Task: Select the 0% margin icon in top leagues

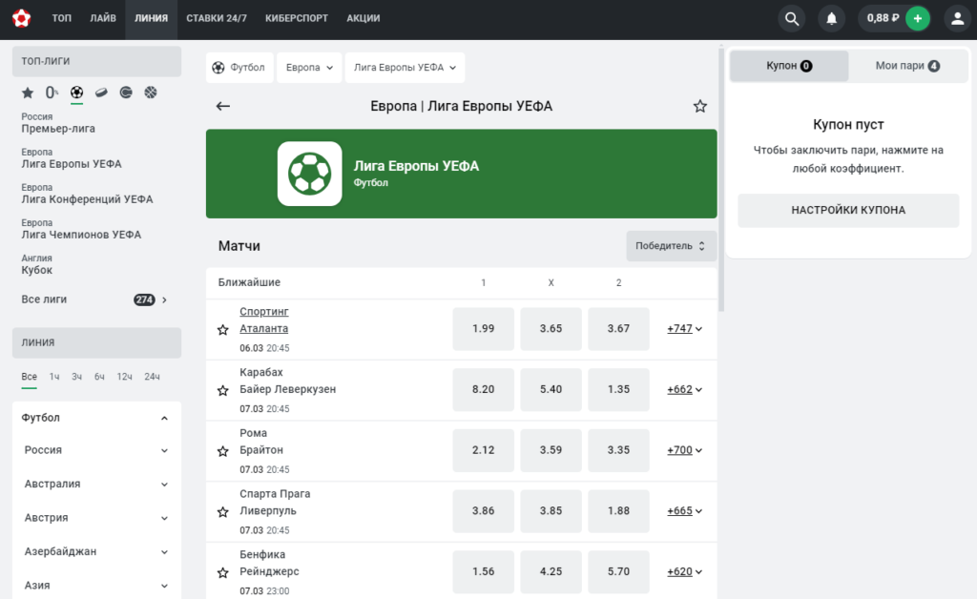Action: [52, 93]
